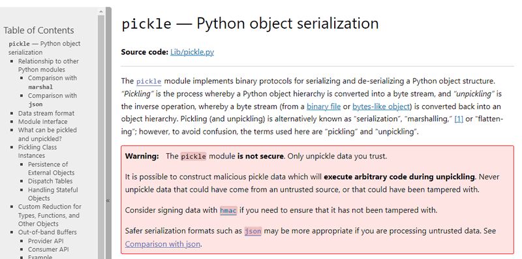Open the Comparison with json link in warning
Screen dimensions: 522x259
(162, 244)
